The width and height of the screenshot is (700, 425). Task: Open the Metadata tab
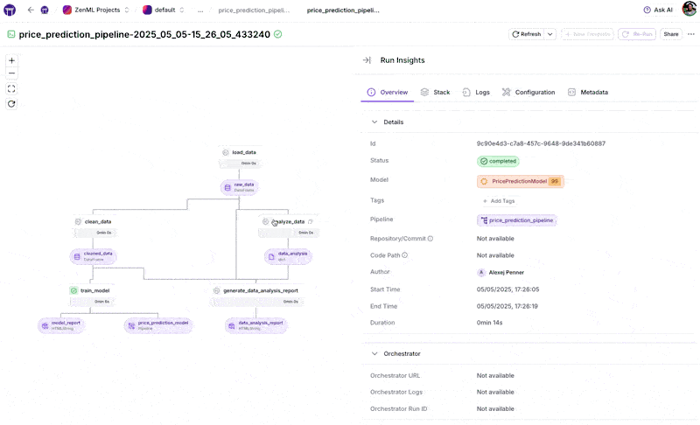click(588, 92)
